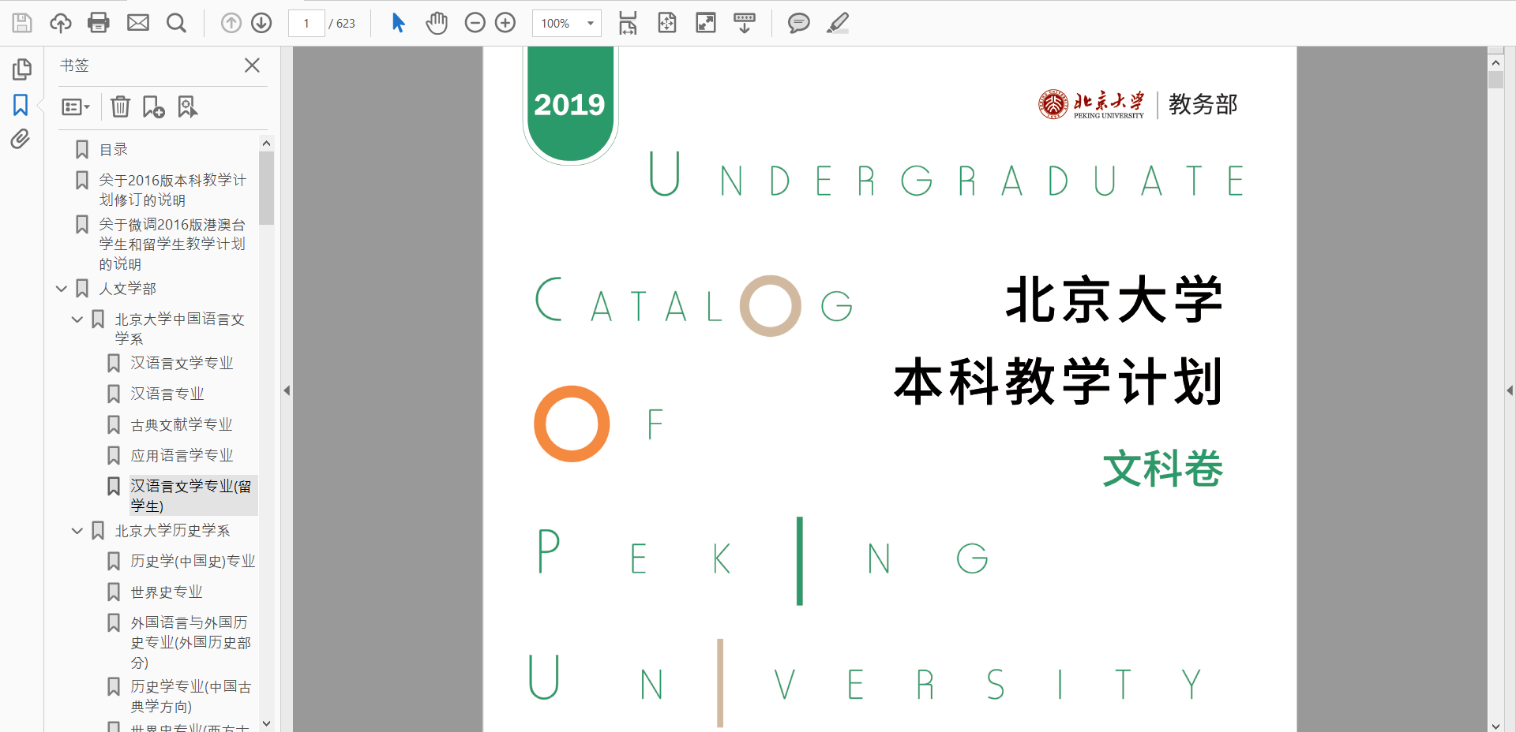
Task: Send file by email icon
Action: click(138, 23)
